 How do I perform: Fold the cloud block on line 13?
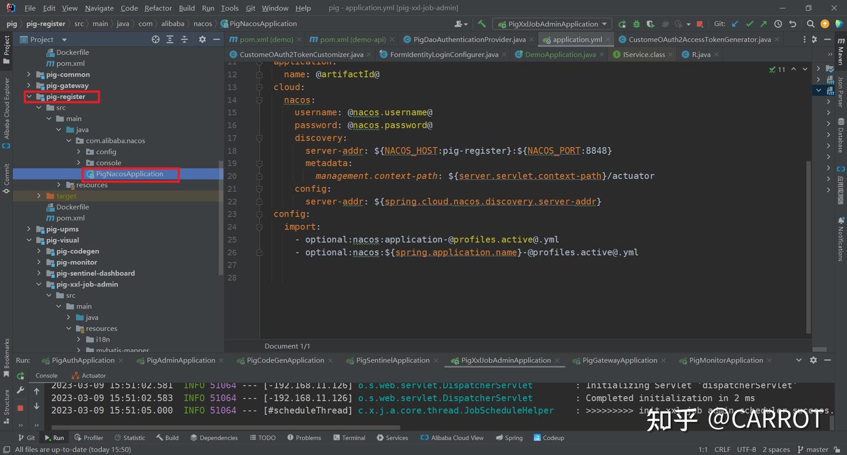tap(258, 87)
